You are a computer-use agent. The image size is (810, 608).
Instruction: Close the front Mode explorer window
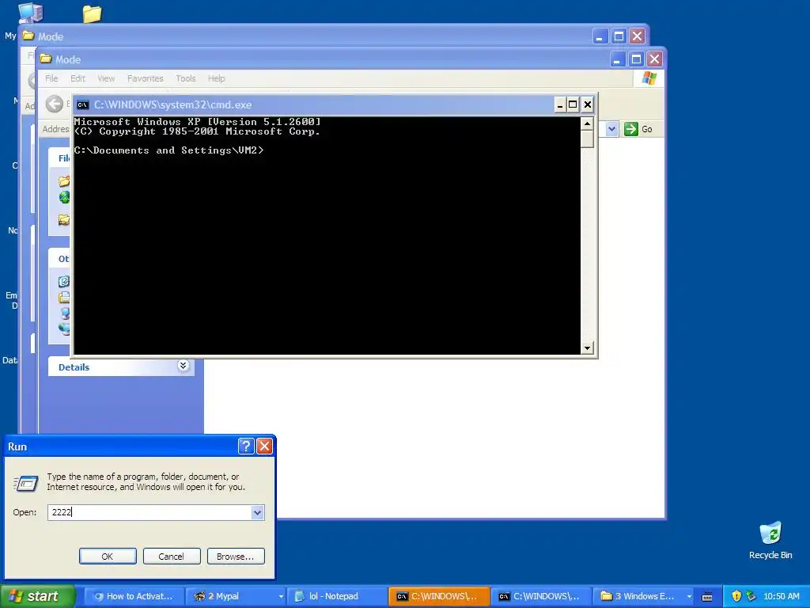(654, 59)
